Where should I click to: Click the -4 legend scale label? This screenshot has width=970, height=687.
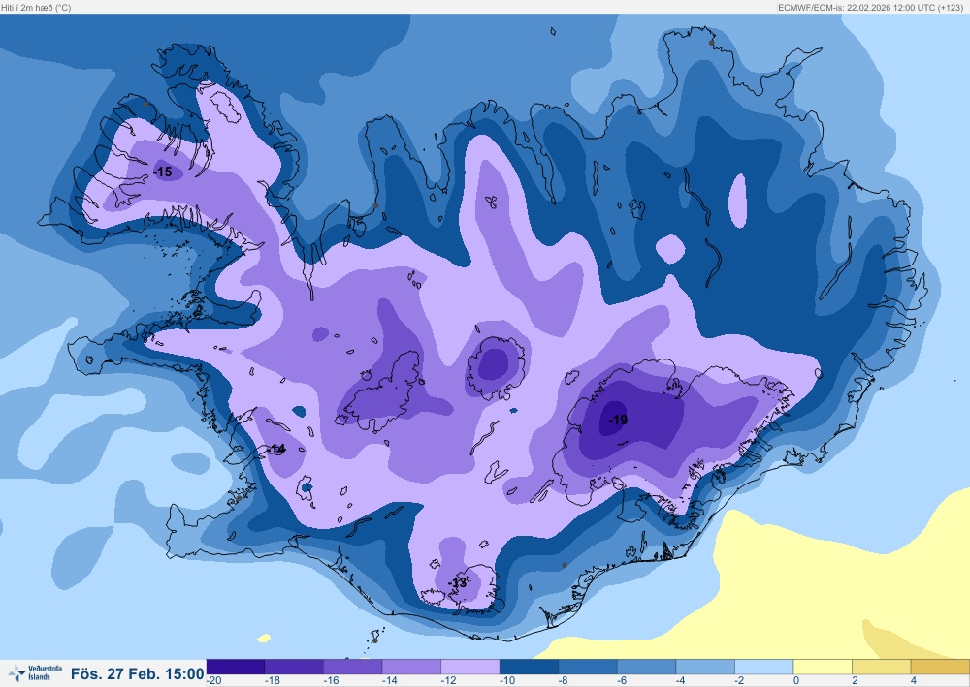tap(681, 681)
